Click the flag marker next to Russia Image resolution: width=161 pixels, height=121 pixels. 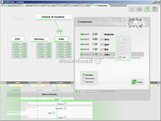point(66,103)
